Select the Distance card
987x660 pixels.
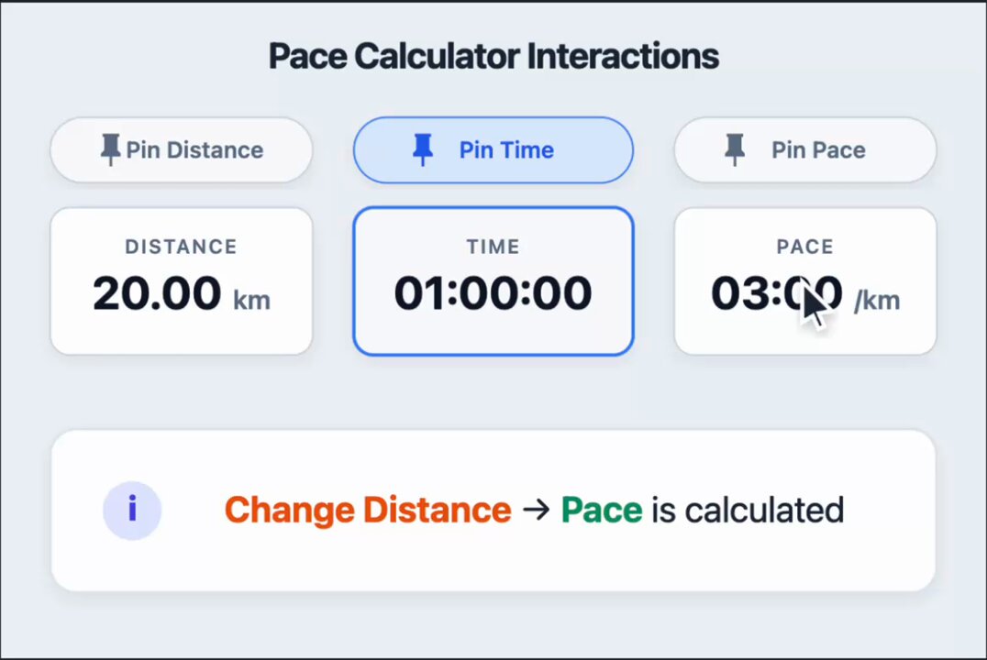tap(182, 281)
